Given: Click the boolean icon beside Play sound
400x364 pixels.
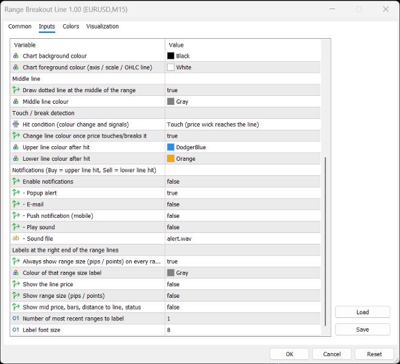Looking at the screenshot, I should point(16,227).
